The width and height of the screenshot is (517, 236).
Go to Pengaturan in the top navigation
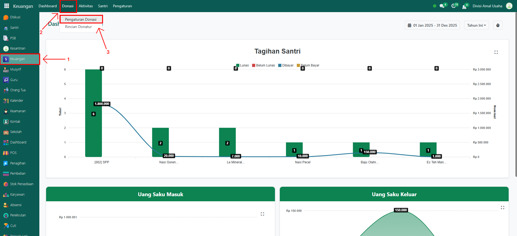click(x=122, y=6)
